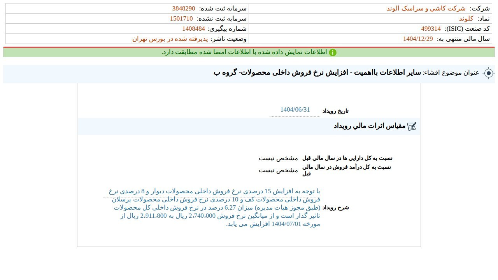The height and width of the screenshot is (280, 498).
Task: Click company name شرکت کاشي و سرامیک الوند
Action: [x=426, y=9]
